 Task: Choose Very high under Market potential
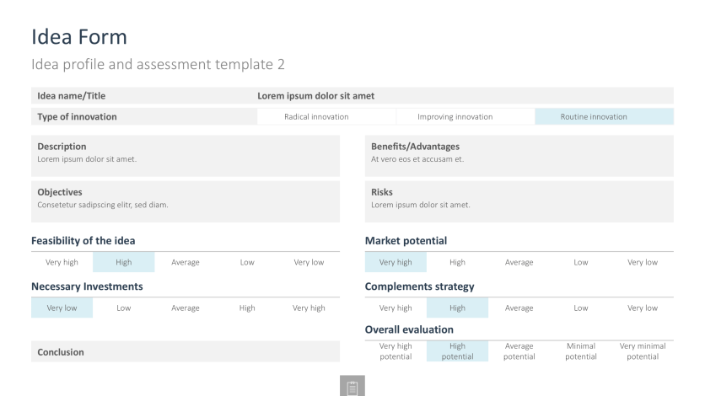pyautogui.click(x=396, y=262)
